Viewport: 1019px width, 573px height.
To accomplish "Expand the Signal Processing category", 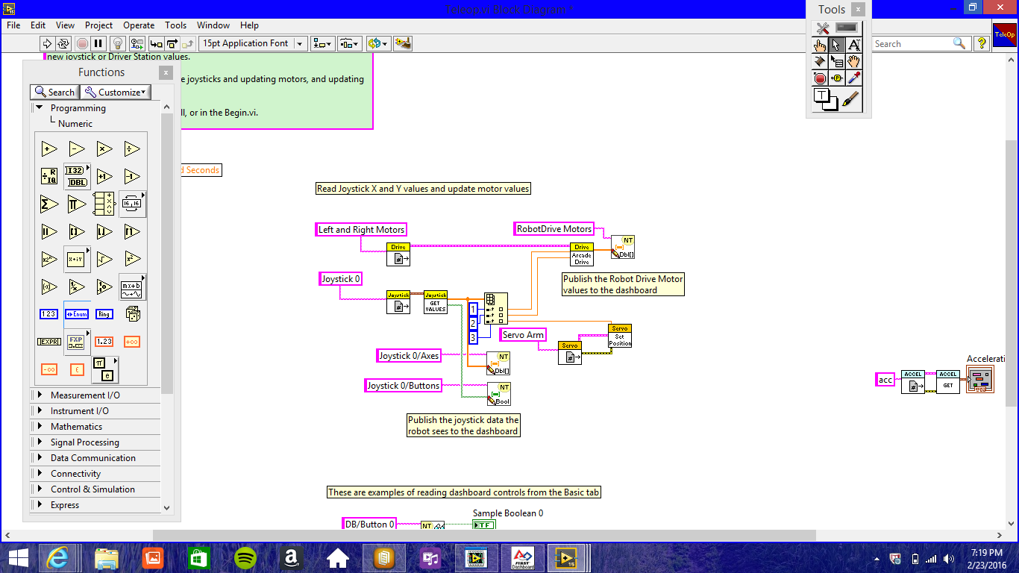I will point(40,442).
